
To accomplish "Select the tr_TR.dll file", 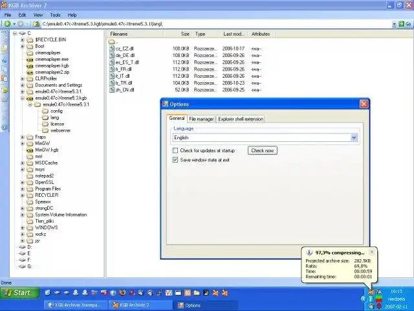I will (124, 83).
